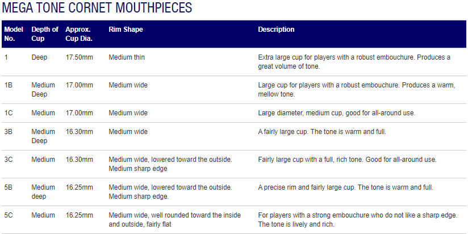The width and height of the screenshot is (468, 234).
Task: Click the 'Extra large cup' description text
Action: coord(354,62)
